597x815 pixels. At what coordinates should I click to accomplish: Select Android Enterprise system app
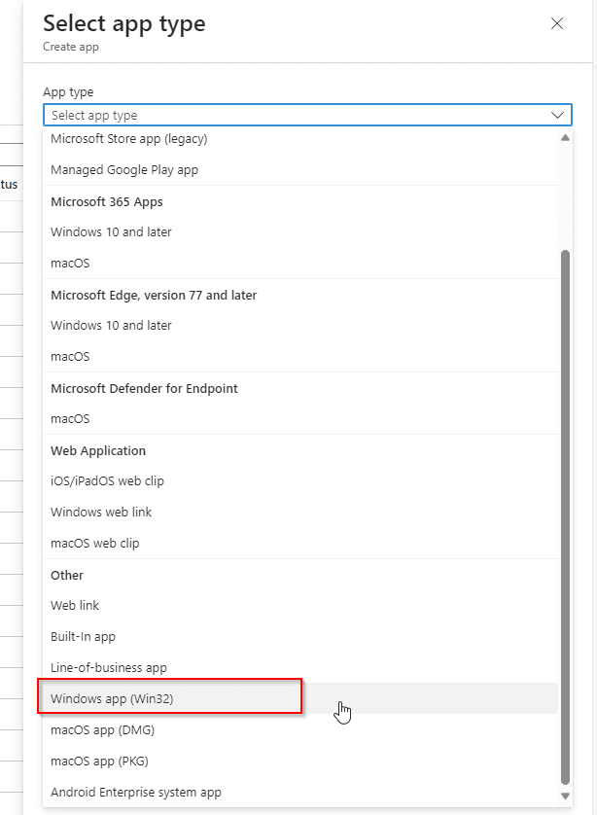coord(135,792)
